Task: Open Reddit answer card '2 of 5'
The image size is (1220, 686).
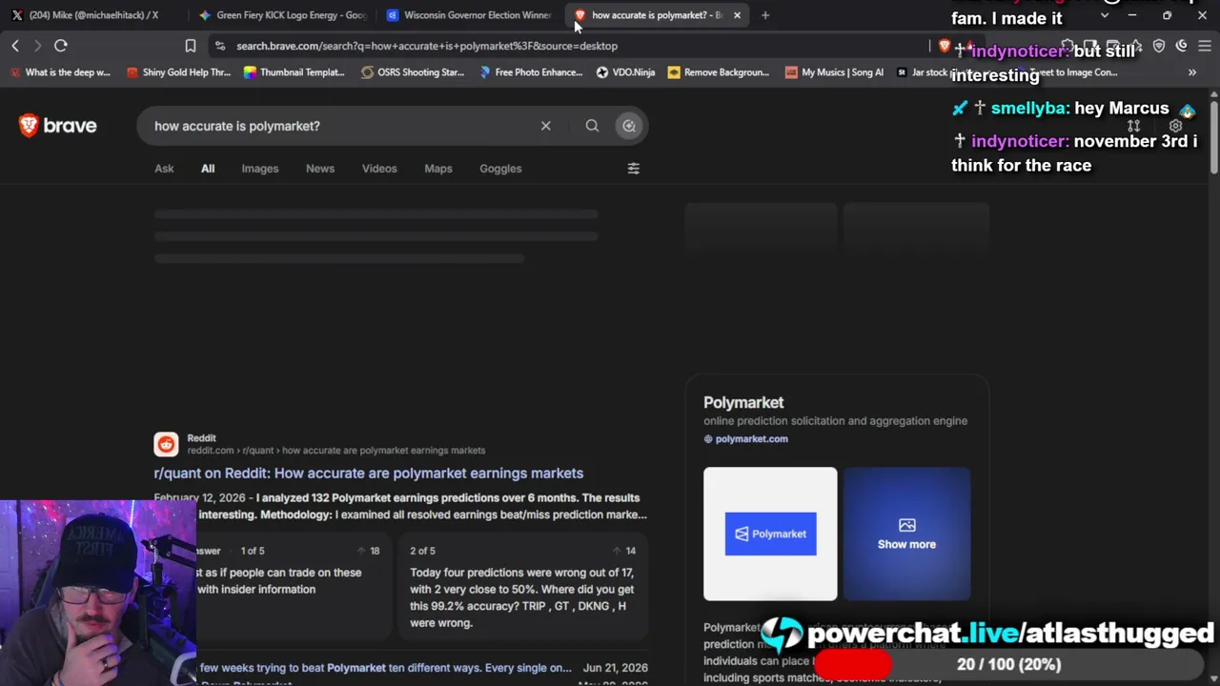Action: tap(522, 587)
